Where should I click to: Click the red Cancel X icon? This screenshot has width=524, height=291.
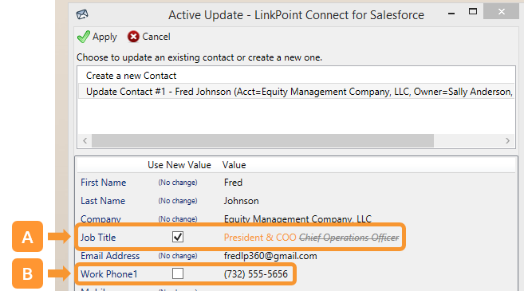133,37
